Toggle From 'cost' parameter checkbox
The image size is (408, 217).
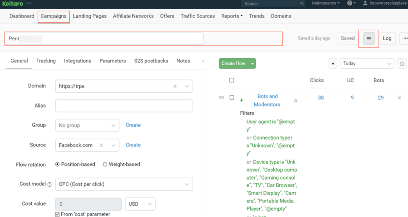[x=57, y=214]
